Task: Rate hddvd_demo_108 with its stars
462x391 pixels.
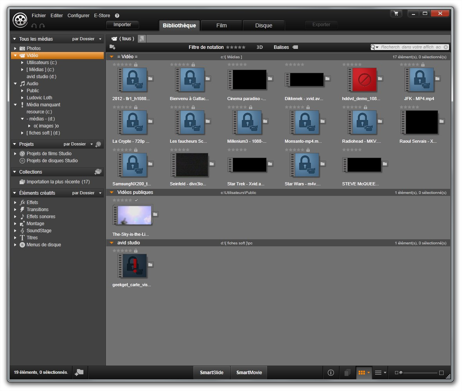Action: (x=352, y=65)
